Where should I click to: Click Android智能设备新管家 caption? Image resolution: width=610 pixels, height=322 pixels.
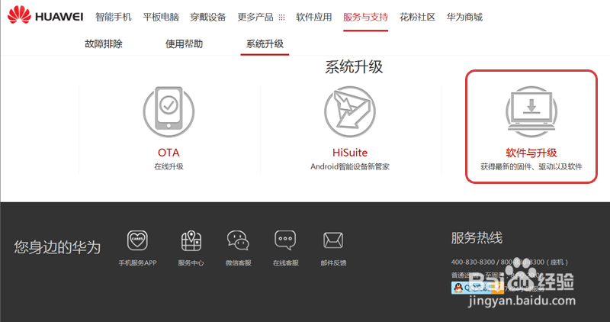pyautogui.click(x=350, y=166)
